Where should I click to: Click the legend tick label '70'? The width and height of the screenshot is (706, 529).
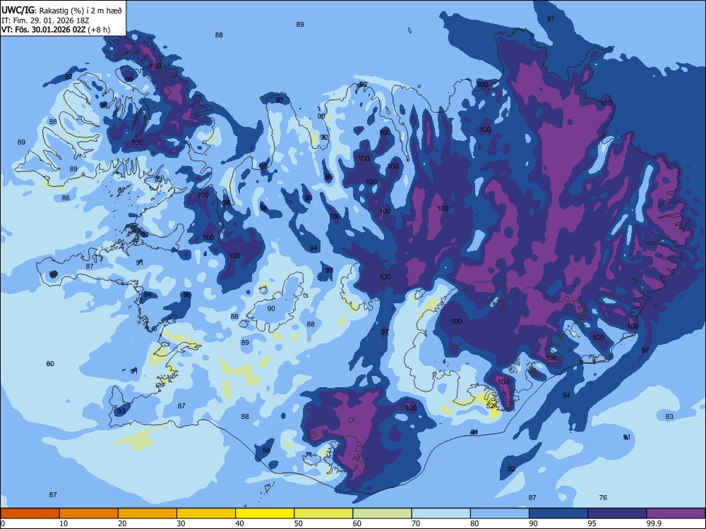(416, 523)
